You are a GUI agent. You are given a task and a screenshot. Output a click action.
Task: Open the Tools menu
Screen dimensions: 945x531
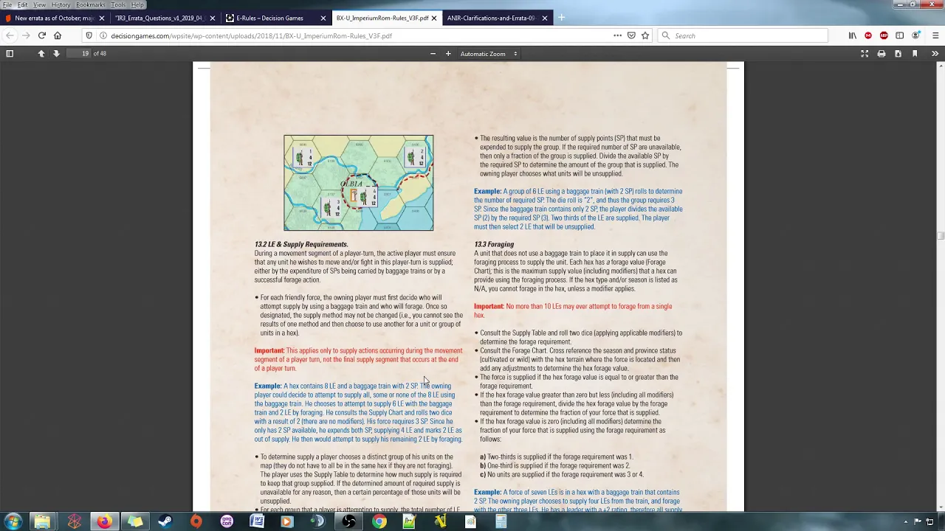pos(118,4)
